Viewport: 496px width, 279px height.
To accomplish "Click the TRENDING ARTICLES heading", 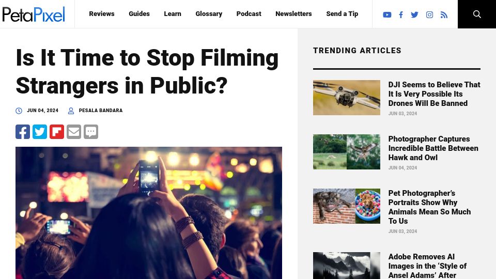I will coord(357,51).
